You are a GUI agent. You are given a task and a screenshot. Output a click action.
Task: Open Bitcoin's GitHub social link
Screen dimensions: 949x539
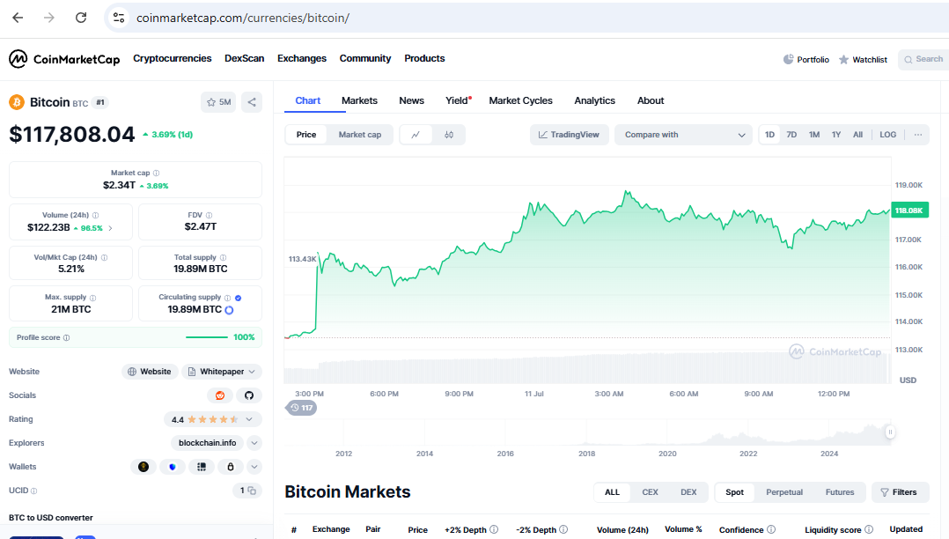coord(249,395)
